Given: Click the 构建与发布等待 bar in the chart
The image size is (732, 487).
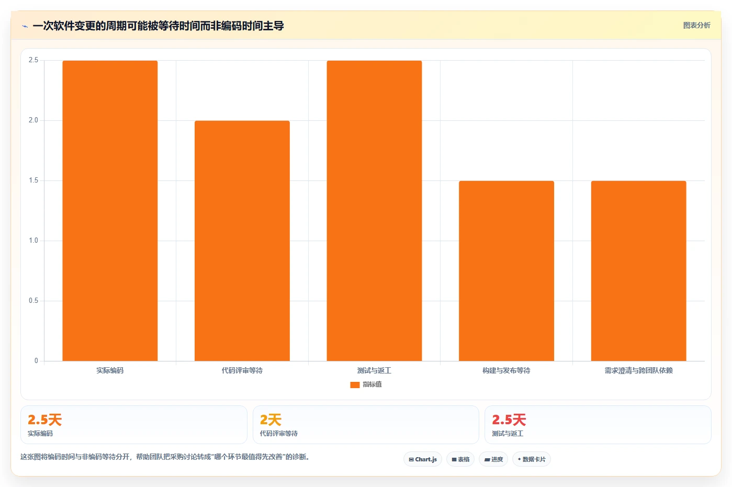Looking at the screenshot, I should pos(506,271).
